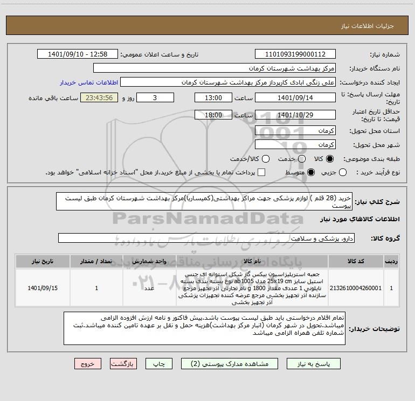Click the ردیف column header
The image size is (415, 401).
pyautogui.click(x=391, y=261)
